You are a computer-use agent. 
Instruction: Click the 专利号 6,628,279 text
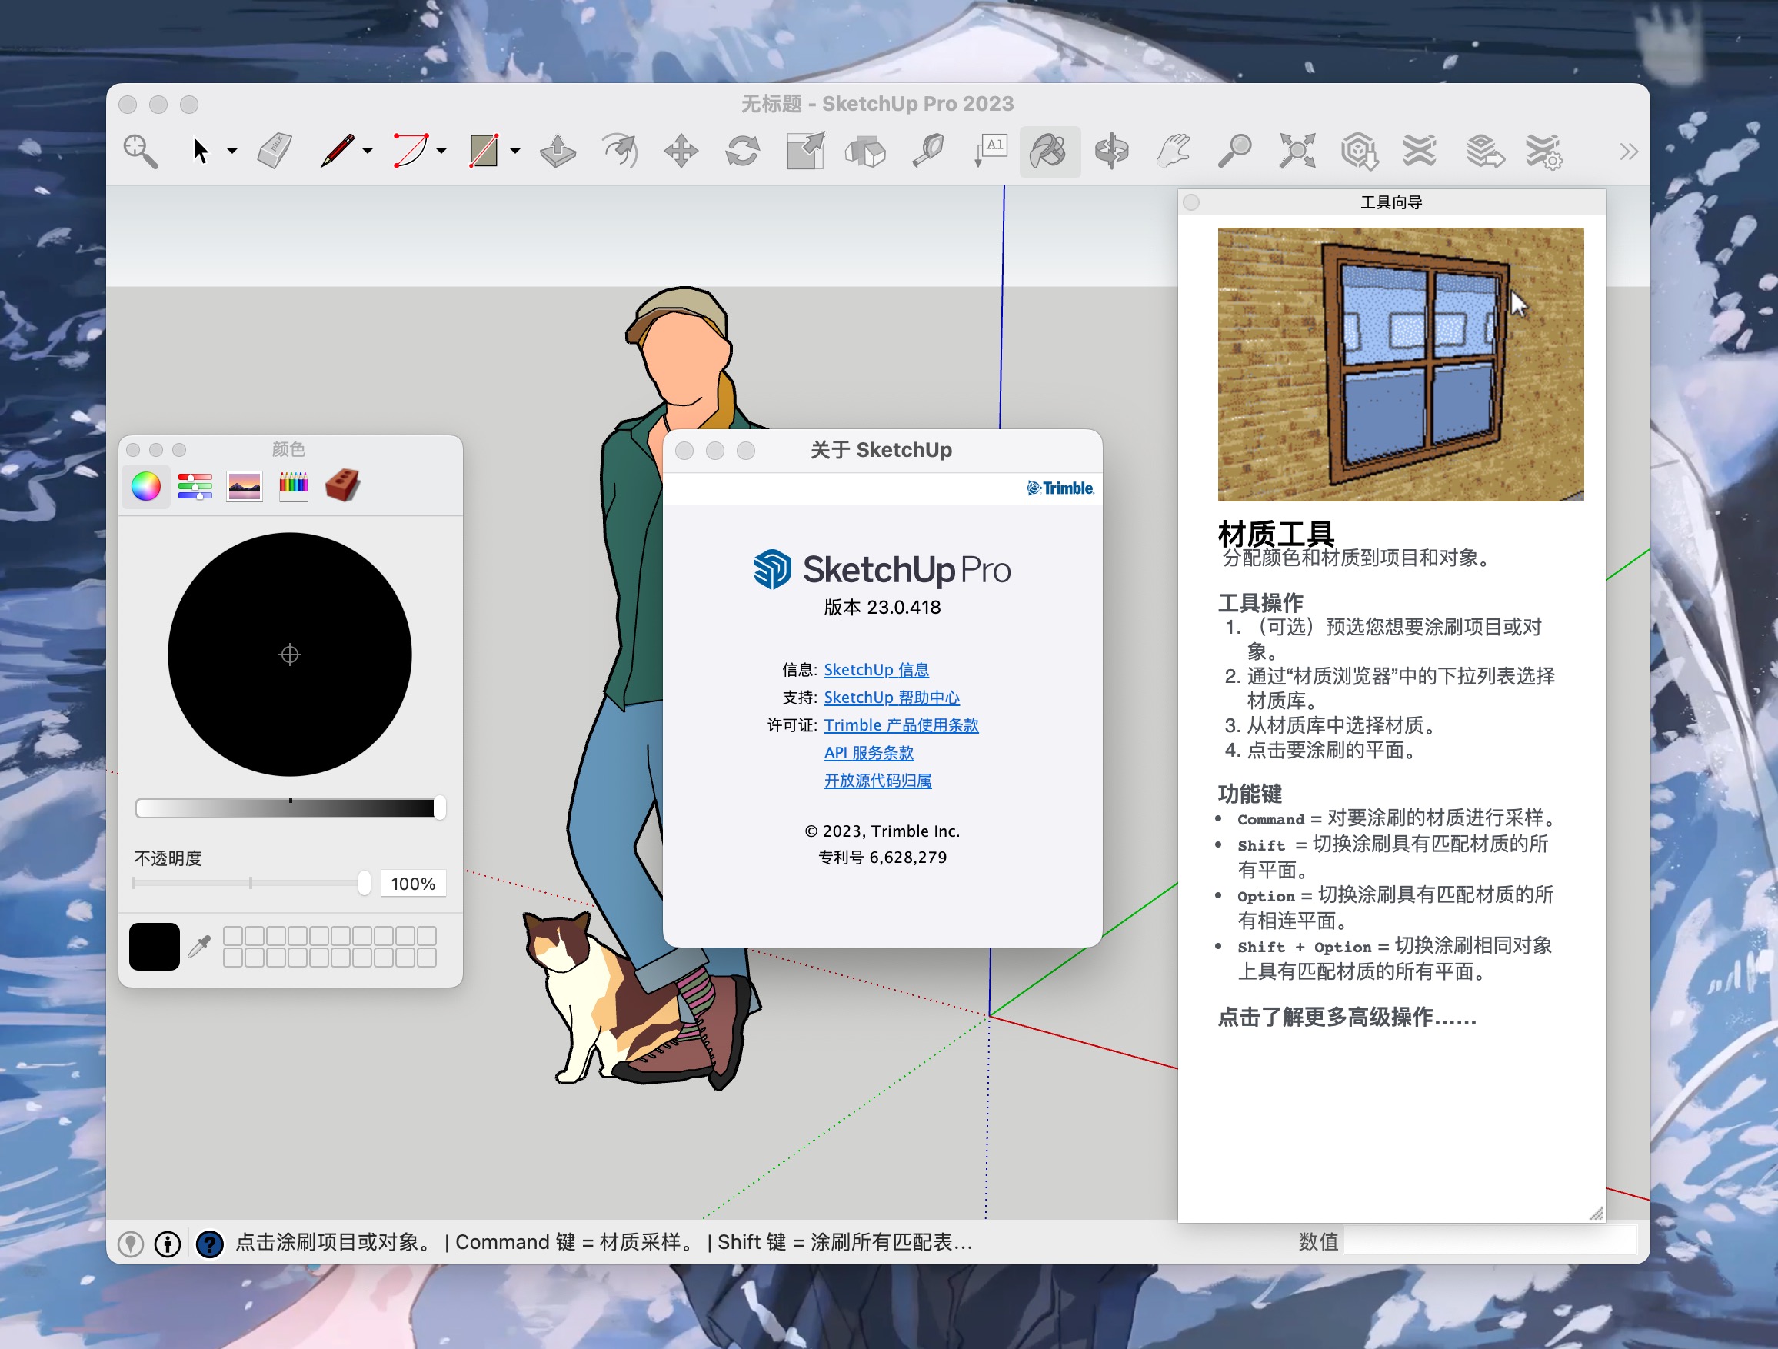pos(882,858)
